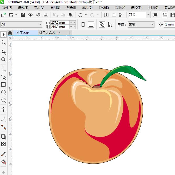
Task: Toggle apply layout to current page
Action: point(109,24)
